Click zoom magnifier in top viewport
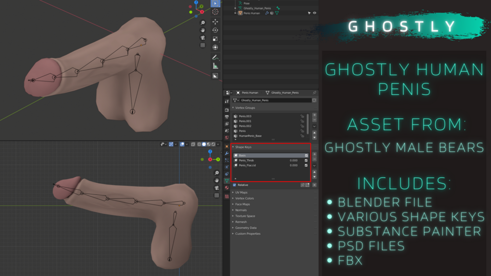Image resolution: width=491 pixels, height=276 pixels. pyautogui.click(x=203, y=22)
